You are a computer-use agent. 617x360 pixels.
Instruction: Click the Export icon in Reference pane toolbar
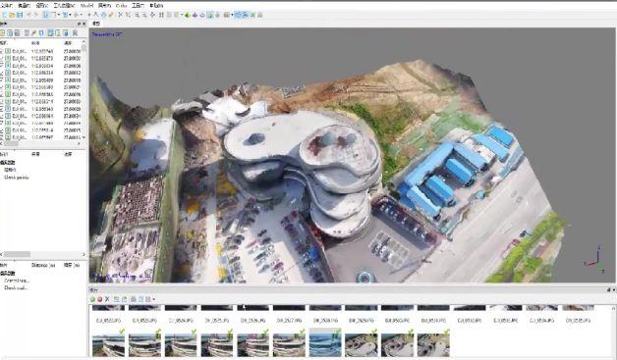pos(10,33)
